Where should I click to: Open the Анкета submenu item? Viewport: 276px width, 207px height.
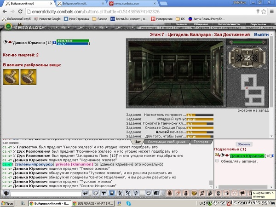(x=268, y=28)
